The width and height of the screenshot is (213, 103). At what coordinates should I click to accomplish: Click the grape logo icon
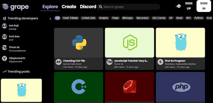(5, 6)
